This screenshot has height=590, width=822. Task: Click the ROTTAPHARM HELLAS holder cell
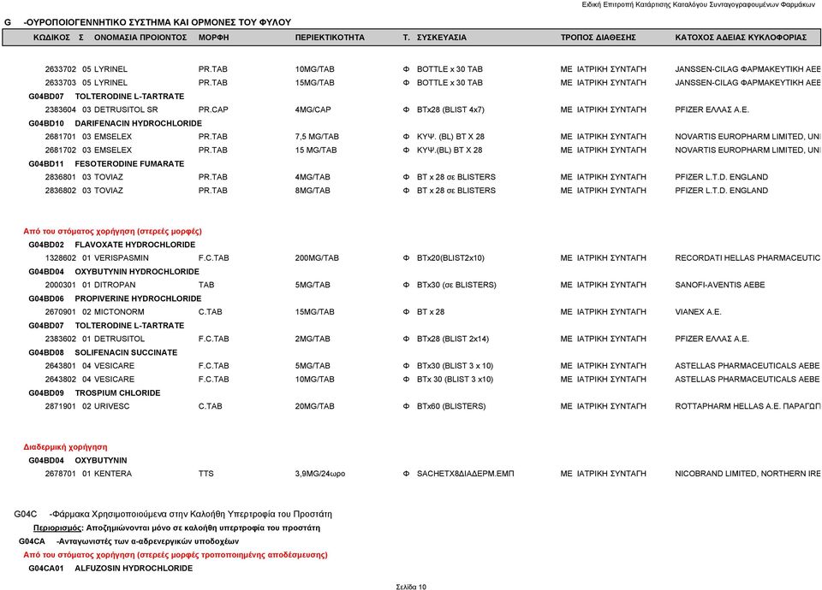coord(748,406)
